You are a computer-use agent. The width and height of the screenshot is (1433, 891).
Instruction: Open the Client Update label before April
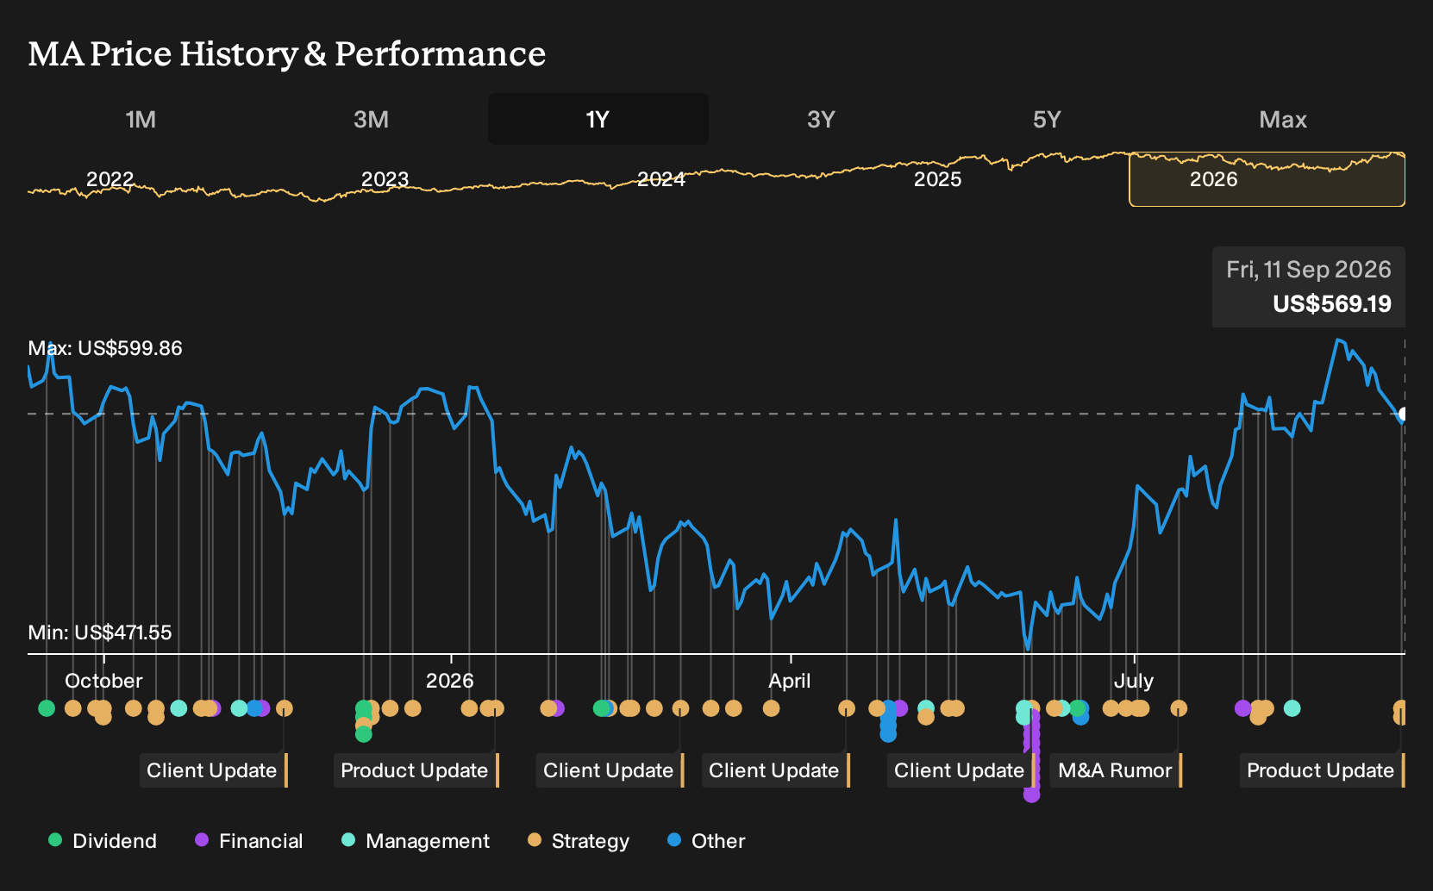click(610, 770)
